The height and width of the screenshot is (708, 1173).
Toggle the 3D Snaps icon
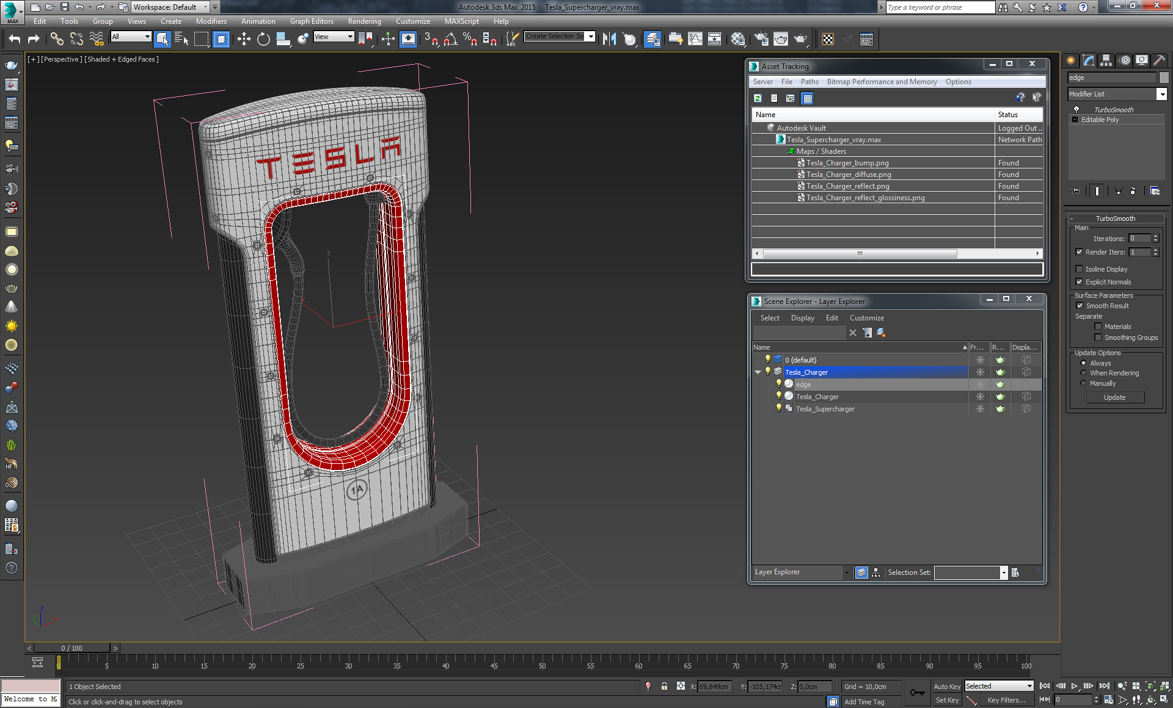pyautogui.click(x=431, y=39)
